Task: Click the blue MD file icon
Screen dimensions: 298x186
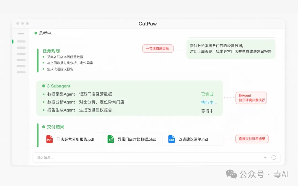Action: (x=171, y=139)
